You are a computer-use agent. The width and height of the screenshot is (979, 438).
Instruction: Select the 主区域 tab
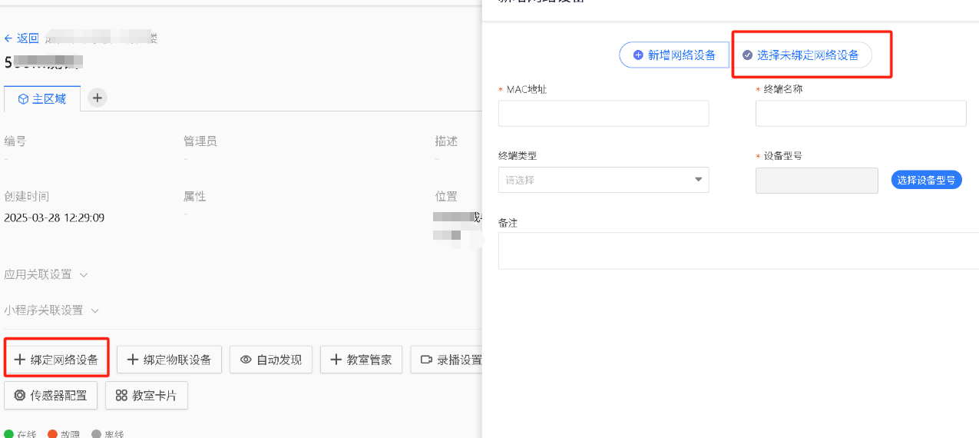coord(42,99)
